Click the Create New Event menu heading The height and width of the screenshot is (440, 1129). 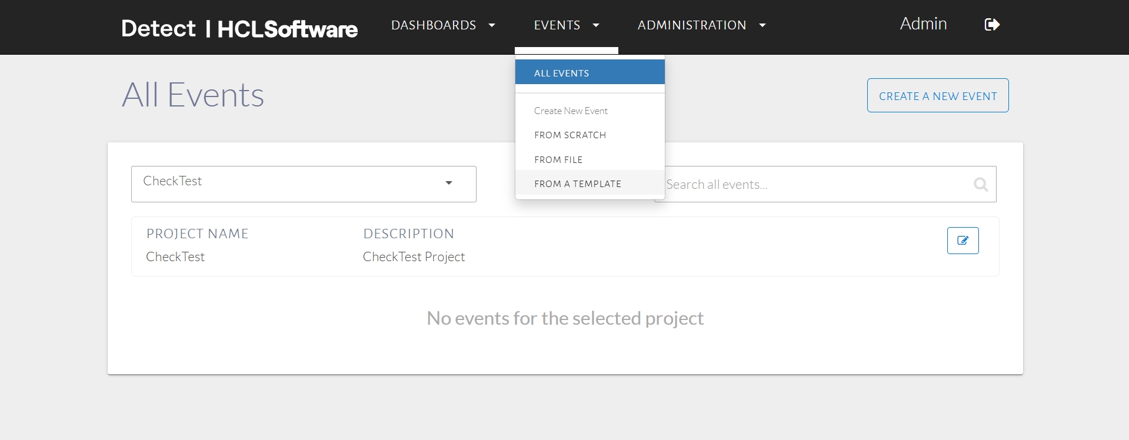[x=571, y=111]
